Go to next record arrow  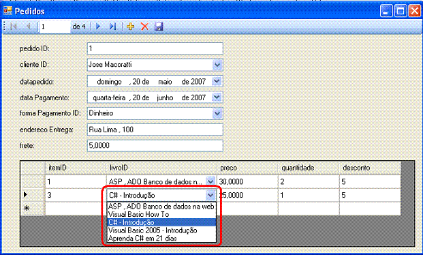tap(98, 27)
